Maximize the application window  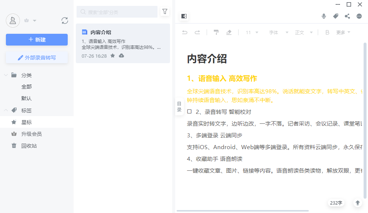(349, 4)
